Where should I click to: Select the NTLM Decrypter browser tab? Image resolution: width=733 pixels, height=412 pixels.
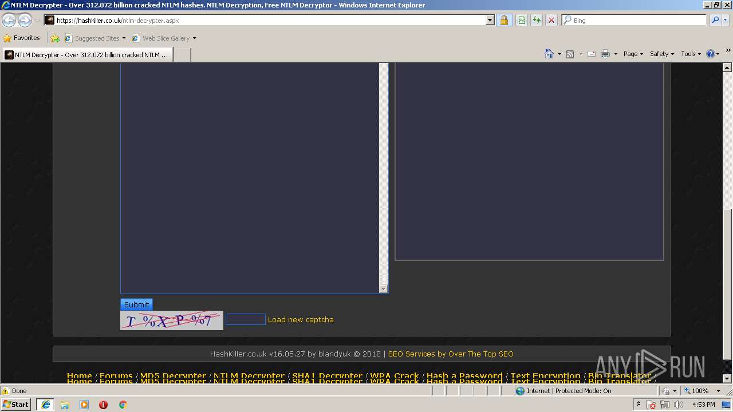87,55
